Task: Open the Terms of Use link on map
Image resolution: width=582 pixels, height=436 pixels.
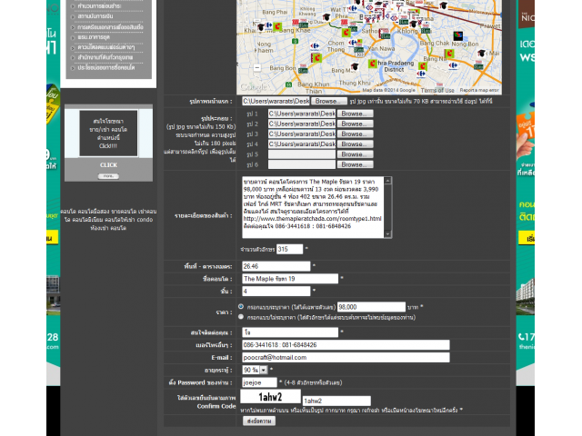Action: point(437,91)
